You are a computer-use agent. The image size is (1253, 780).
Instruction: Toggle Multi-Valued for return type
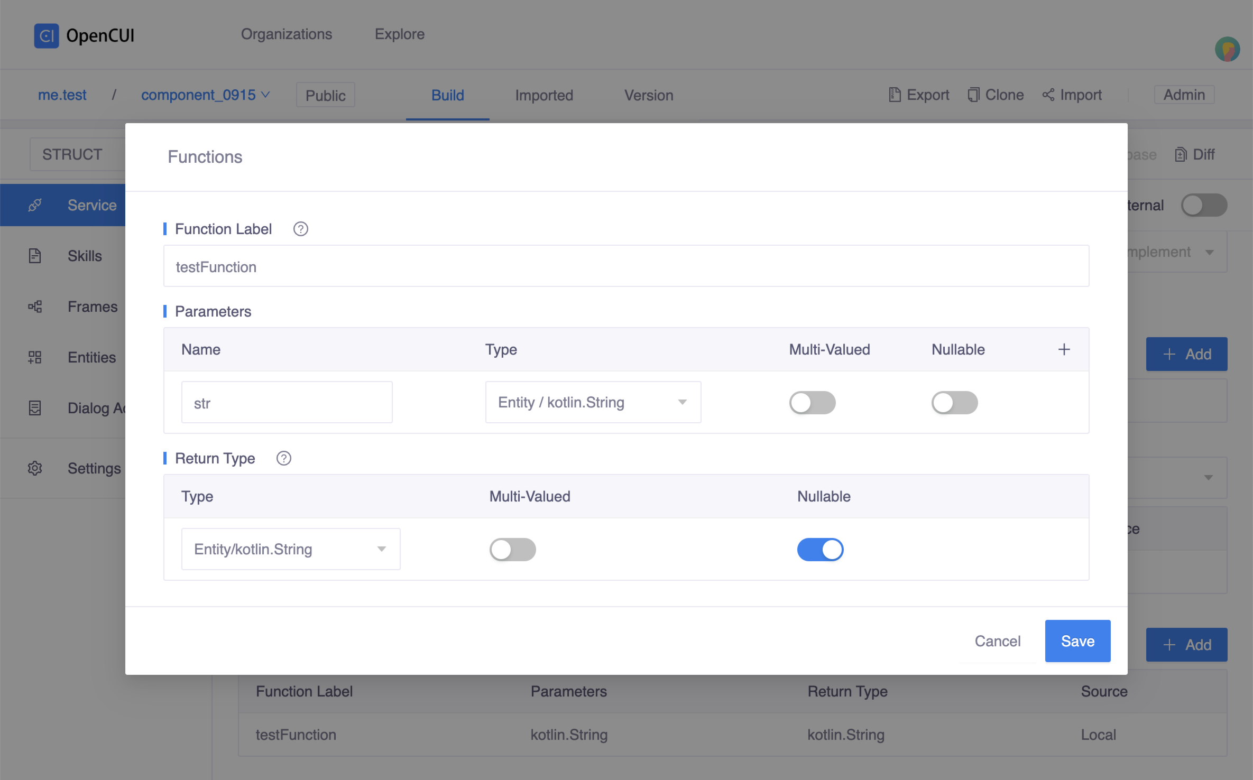512,550
